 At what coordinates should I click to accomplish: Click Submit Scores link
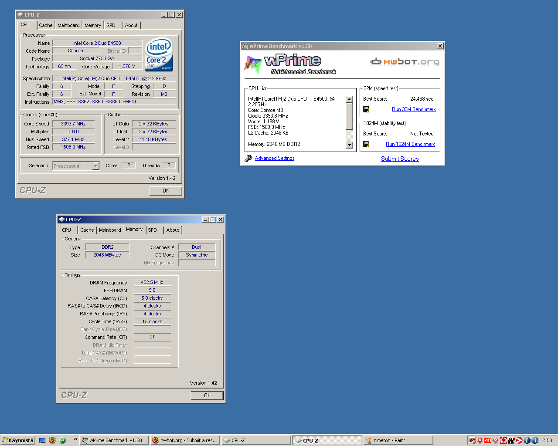(x=400, y=159)
